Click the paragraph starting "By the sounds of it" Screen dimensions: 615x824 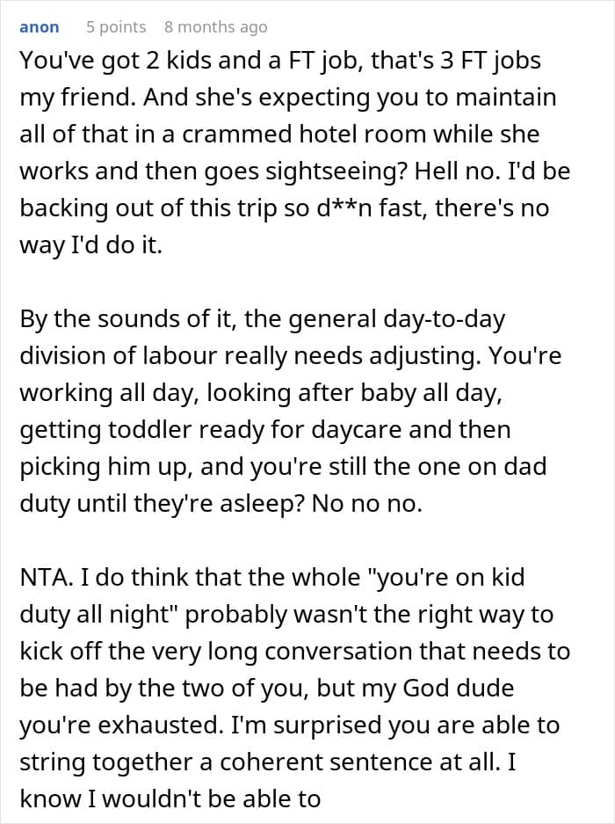291,411
